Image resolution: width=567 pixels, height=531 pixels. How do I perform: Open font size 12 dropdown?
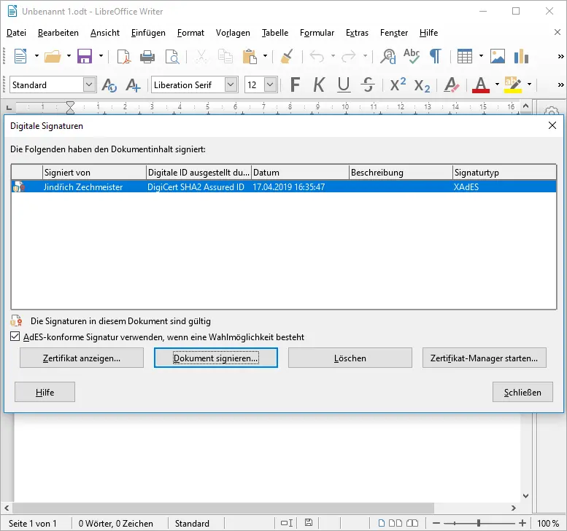tap(270, 84)
